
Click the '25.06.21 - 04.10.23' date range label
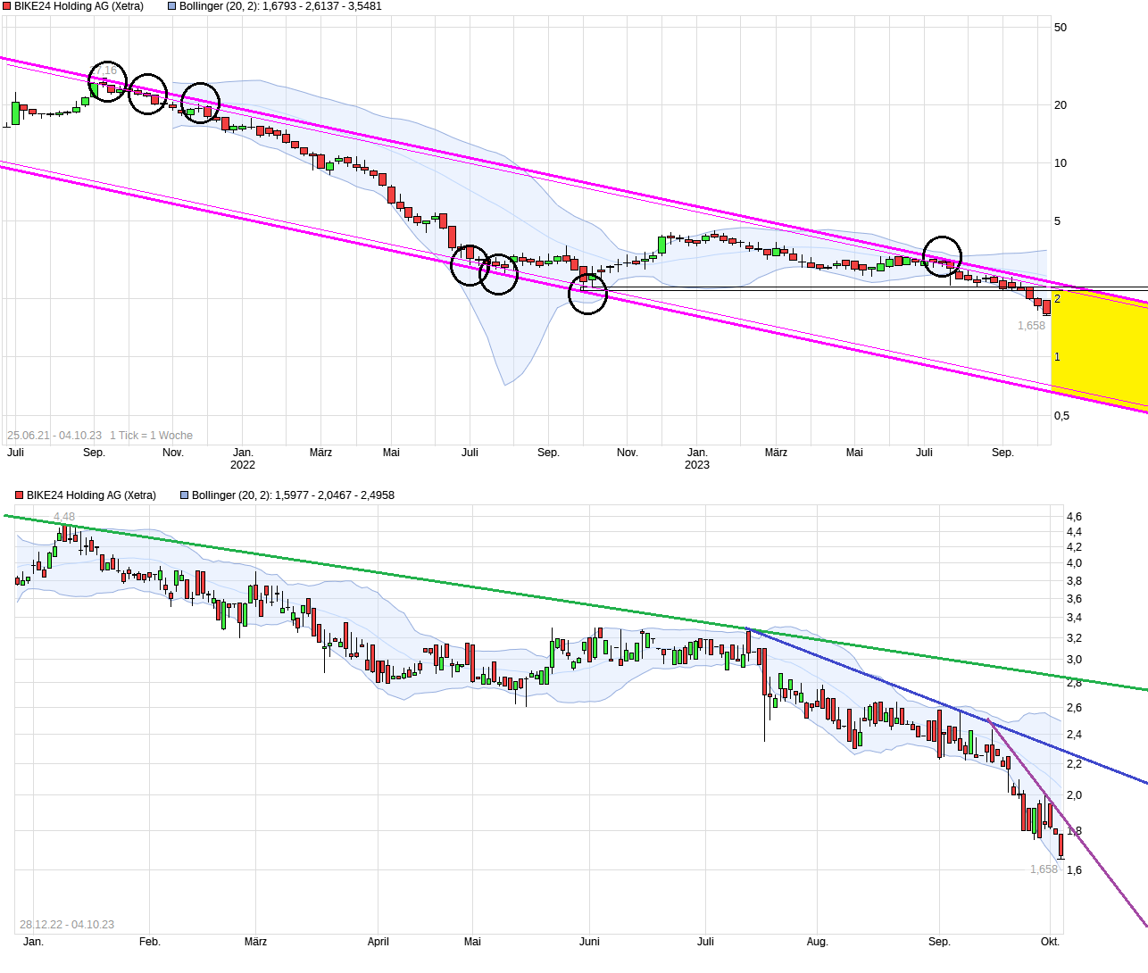coord(54,436)
